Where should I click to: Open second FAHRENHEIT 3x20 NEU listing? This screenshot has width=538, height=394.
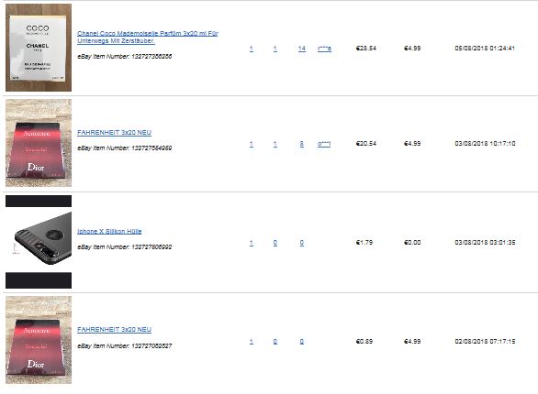point(114,330)
